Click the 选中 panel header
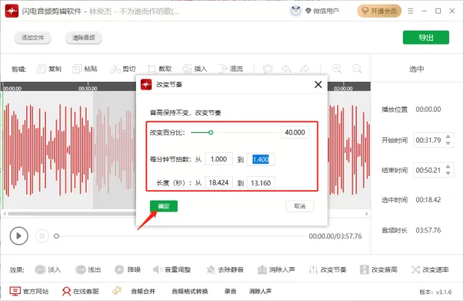 (417, 69)
